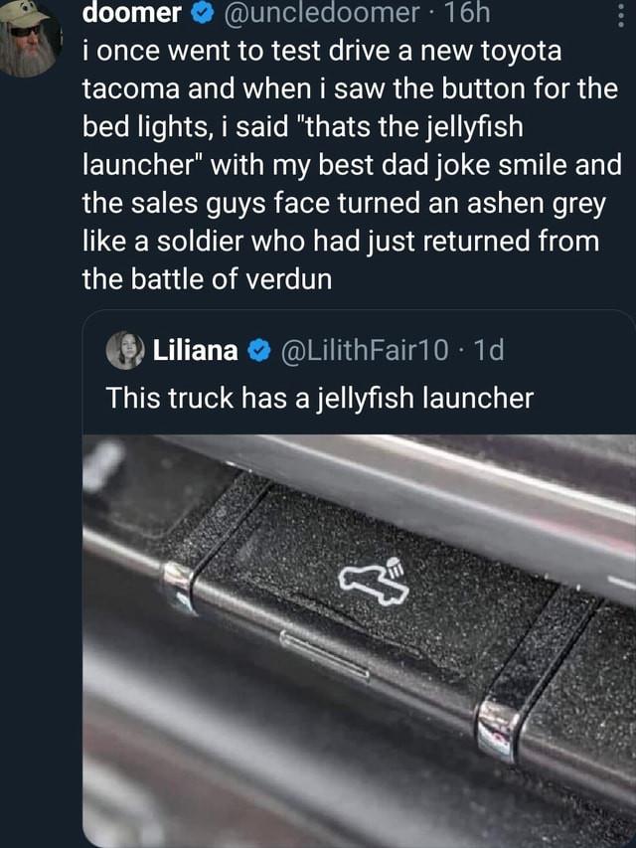The width and height of the screenshot is (636, 848).
Task: Click the verified badge beside Liliana
Action: (257, 351)
